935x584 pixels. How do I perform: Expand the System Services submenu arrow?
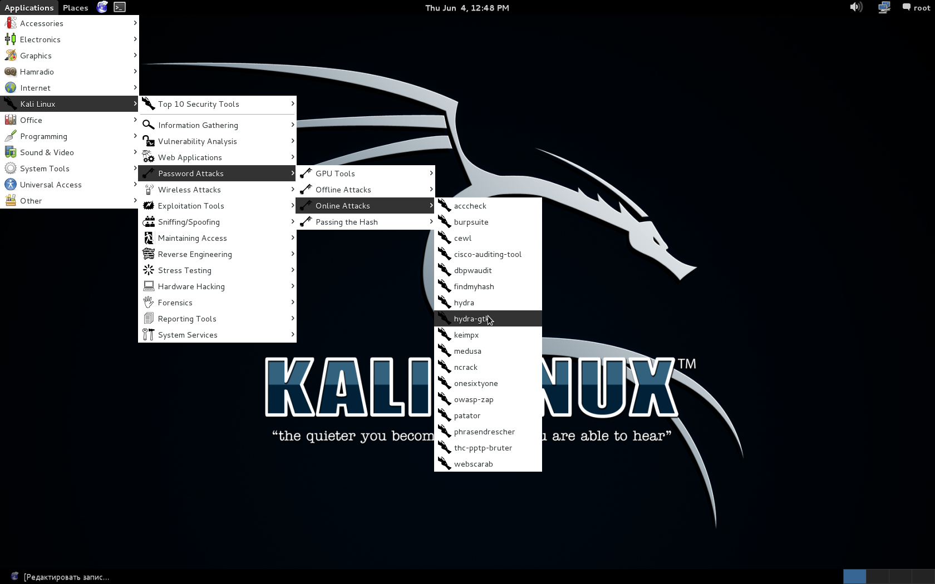[x=293, y=334]
